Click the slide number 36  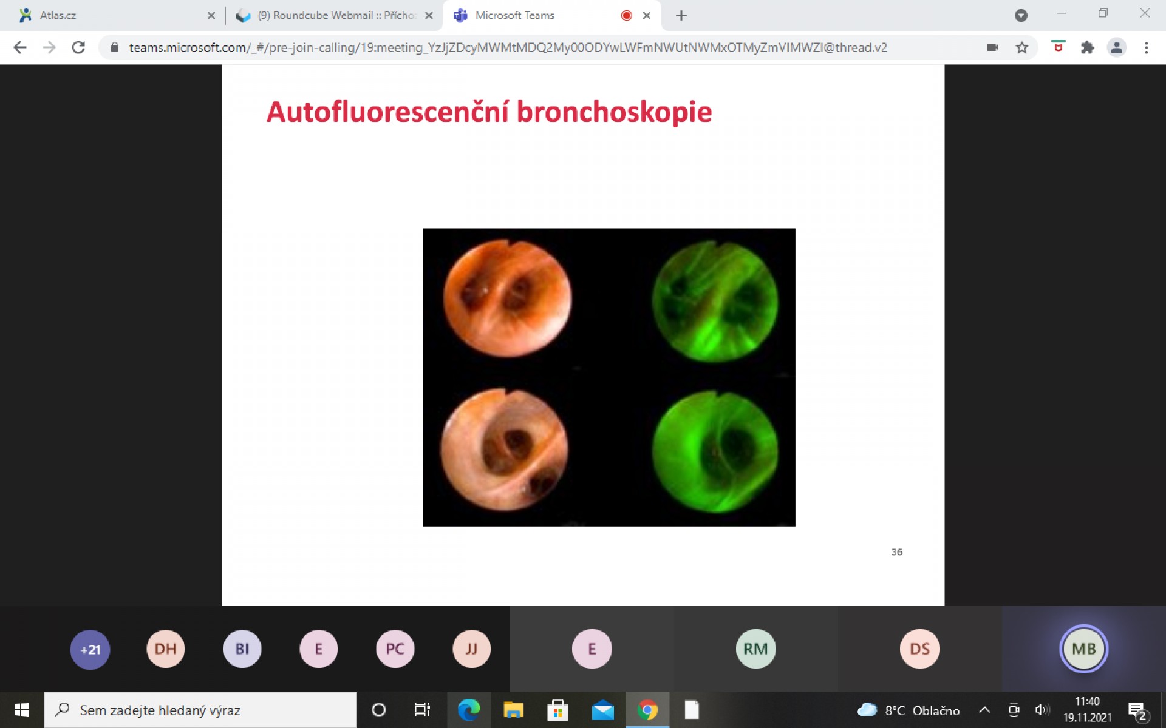[x=896, y=552]
